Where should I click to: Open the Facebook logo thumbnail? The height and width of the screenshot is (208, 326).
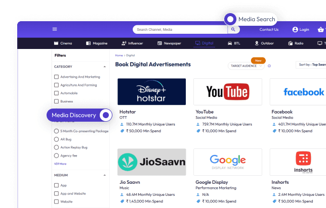click(x=298, y=92)
